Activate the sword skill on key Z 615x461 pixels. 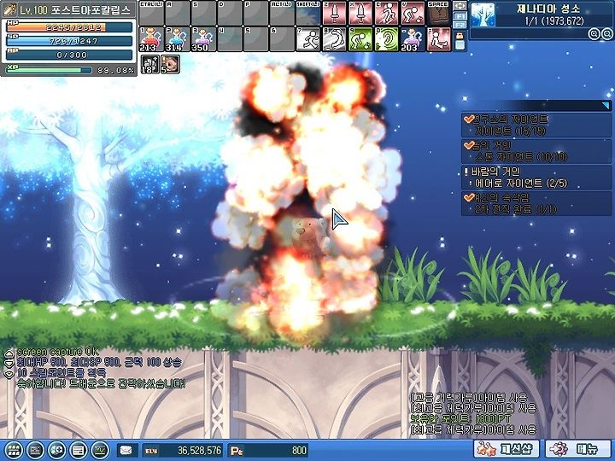point(335,14)
